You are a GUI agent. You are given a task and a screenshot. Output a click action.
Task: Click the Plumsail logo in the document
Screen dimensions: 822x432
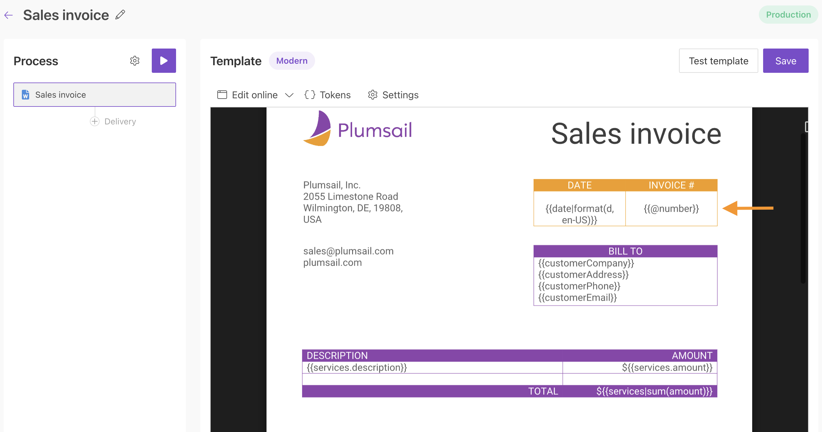[x=357, y=129]
